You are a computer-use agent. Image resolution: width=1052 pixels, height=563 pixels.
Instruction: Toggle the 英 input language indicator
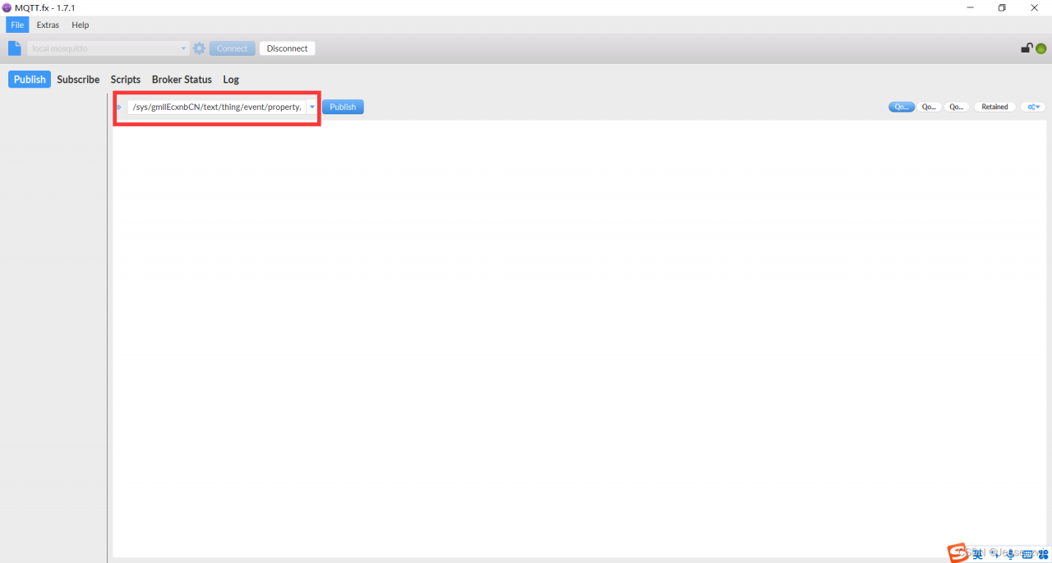(x=977, y=554)
